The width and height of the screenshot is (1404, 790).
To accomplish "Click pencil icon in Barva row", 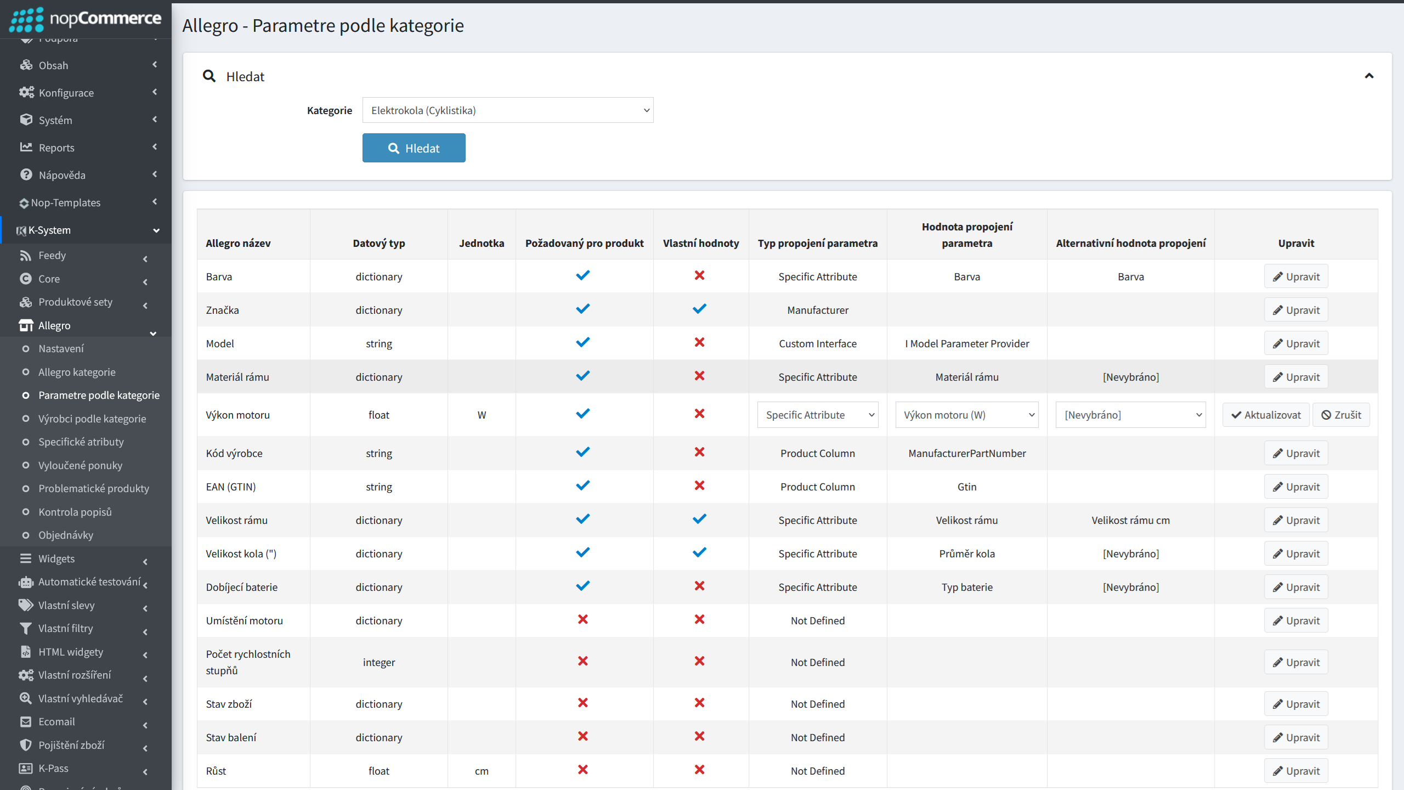I will (x=1278, y=276).
